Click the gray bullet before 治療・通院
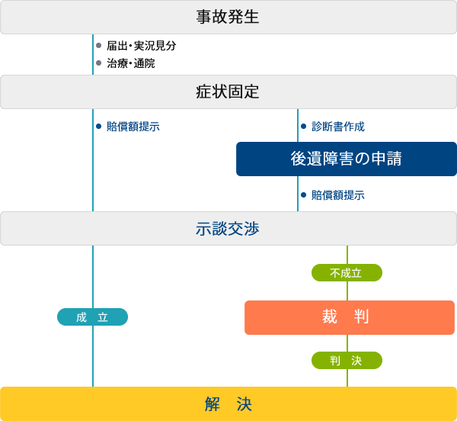Viewport: 457px width, 421px height. pyautogui.click(x=99, y=63)
